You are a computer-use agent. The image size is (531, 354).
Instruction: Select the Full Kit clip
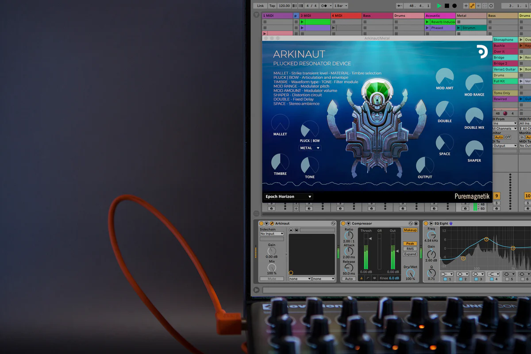tap(504, 81)
